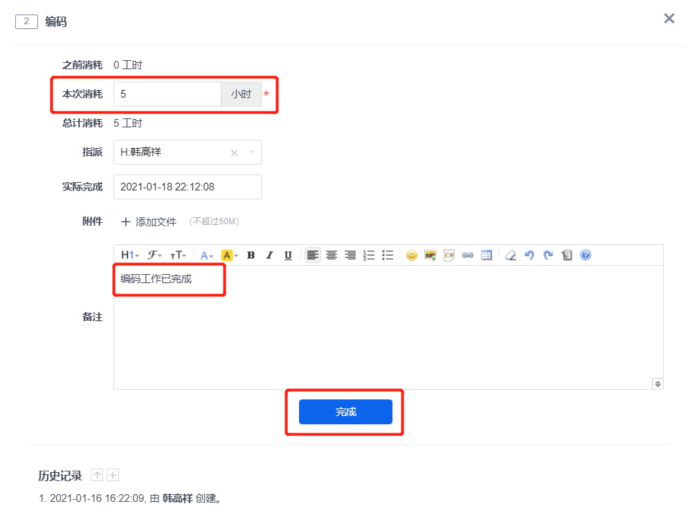Toggle the unordered bullet list
Viewport: 697px width, 524px height.
click(x=388, y=255)
